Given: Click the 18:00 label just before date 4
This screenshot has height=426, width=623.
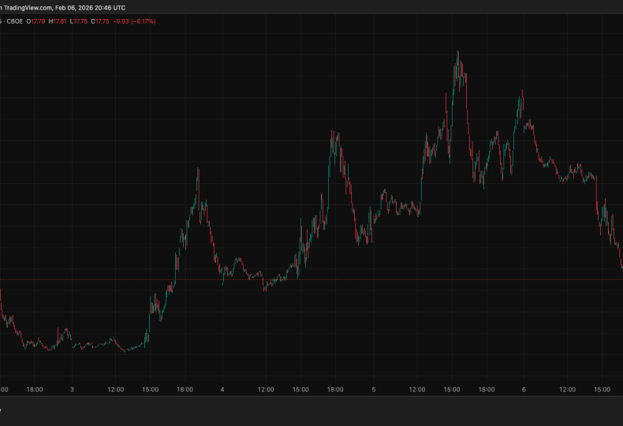Looking at the screenshot, I should [185, 389].
